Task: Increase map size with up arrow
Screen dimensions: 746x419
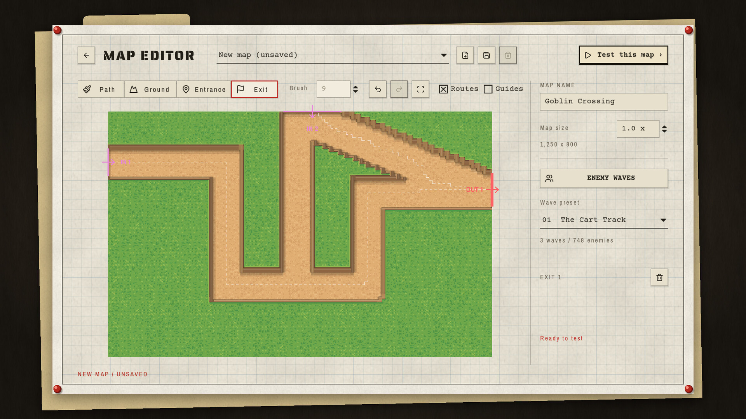Action: 664,126
